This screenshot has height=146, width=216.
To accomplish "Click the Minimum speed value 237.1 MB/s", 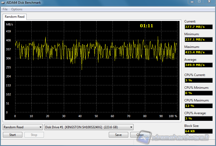I will [x=198, y=39].
